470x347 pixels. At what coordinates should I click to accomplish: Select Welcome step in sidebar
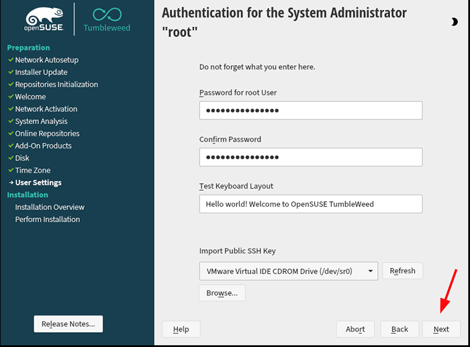(30, 97)
